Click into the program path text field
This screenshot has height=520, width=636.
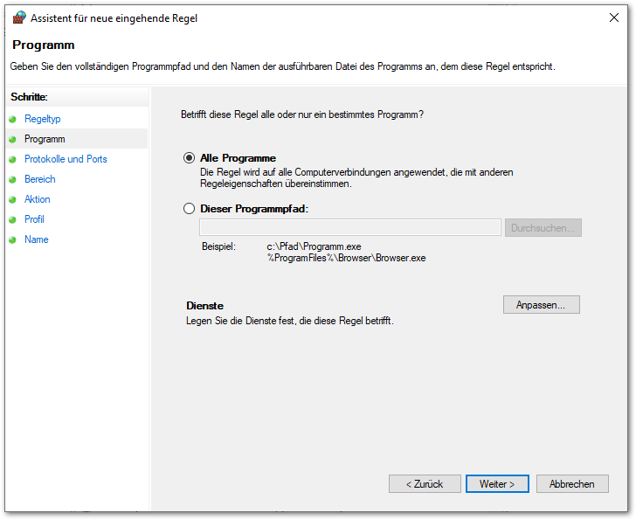coord(349,228)
